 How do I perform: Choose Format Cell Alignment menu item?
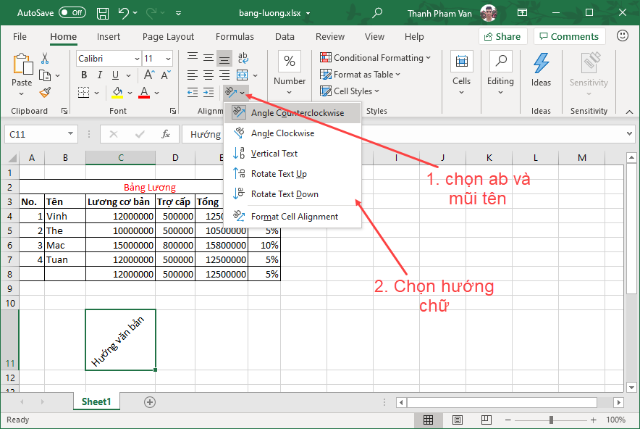pyautogui.click(x=292, y=217)
